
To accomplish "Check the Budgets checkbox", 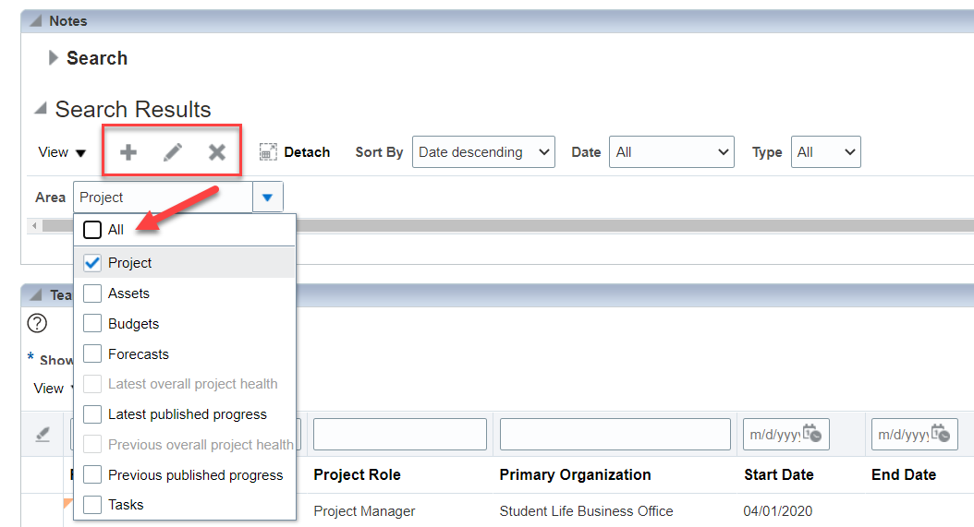I will (x=92, y=324).
